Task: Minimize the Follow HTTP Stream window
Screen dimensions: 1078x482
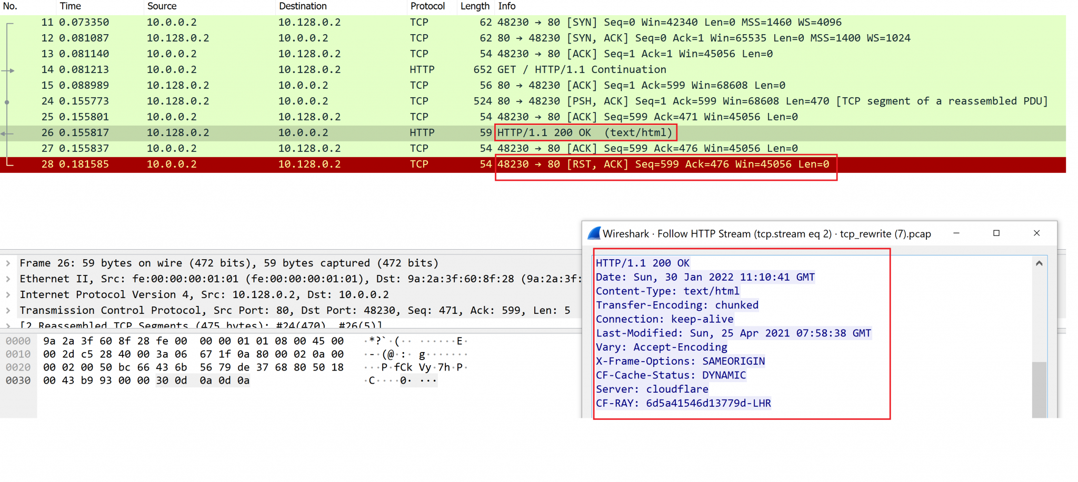Action: point(957,233)
